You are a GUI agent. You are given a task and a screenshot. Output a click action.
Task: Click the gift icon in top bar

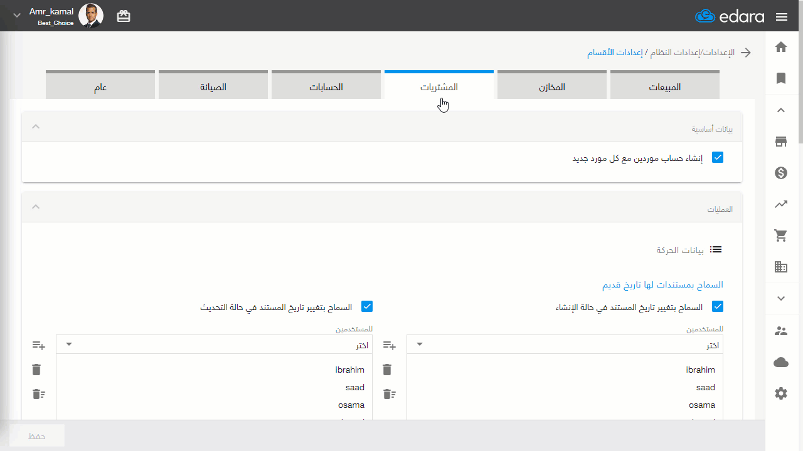coord(124,16)
